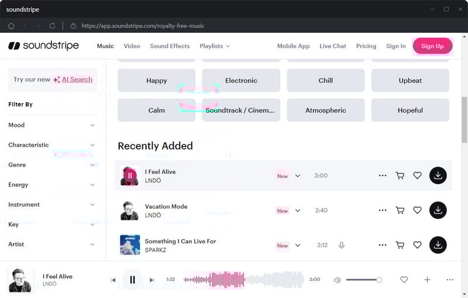This screenshot has width=468, height=298.
Task: Click the Soundstripe logo
Action: 43,46
